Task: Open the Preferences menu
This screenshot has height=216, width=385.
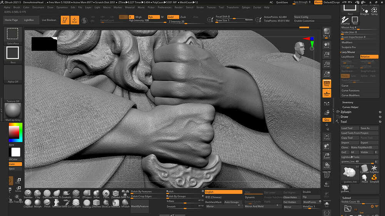Action: coord(164,7)
